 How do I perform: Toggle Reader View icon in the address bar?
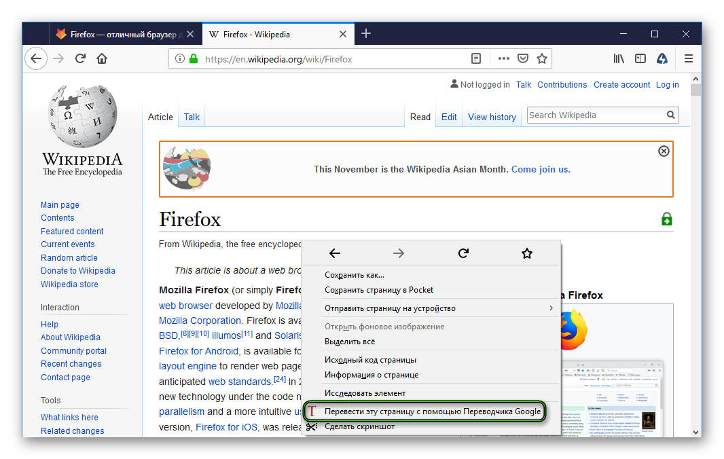click(477, 59)
